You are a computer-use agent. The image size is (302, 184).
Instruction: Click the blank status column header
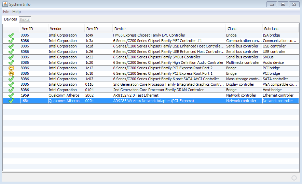tap(11, 29)
